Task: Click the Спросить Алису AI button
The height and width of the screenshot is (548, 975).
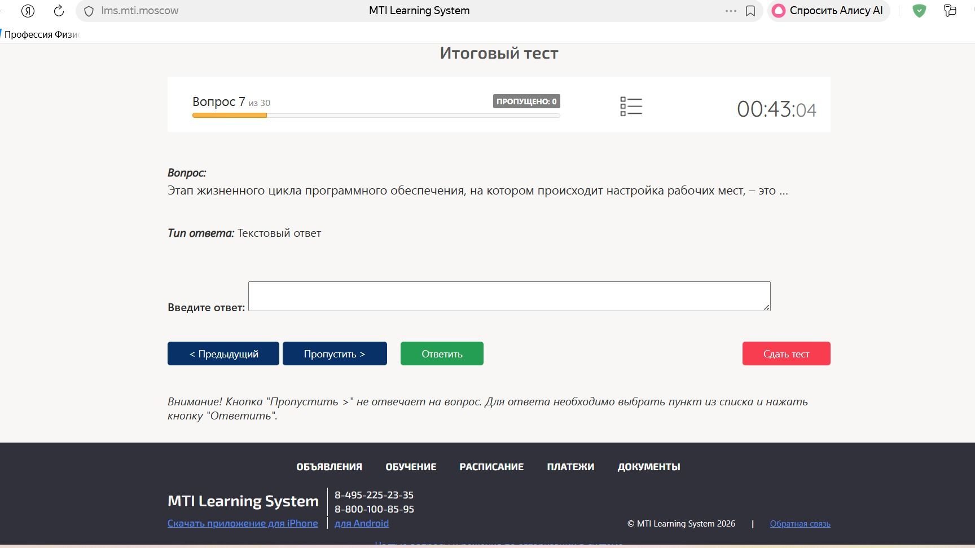Action: (828, 11)
